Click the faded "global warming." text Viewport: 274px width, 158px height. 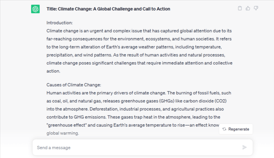63,133
